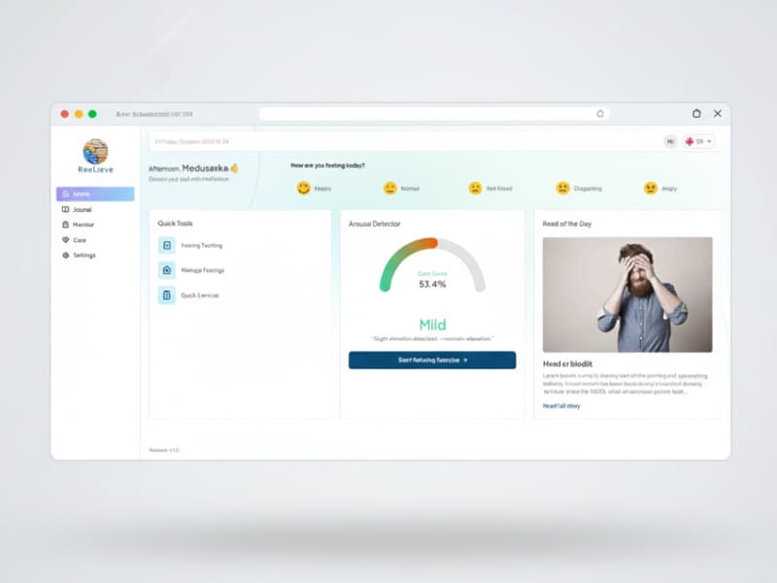Choose the Normal mood emoji
This screenshot has height=583, width=777.
click(390, 189)
